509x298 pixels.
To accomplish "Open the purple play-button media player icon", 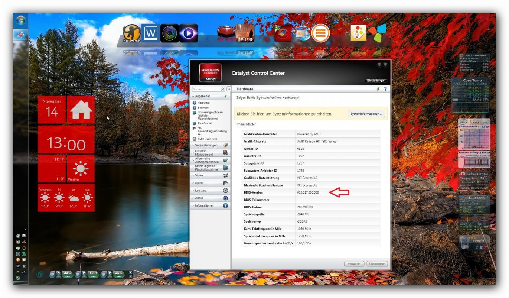I will 189,33.
